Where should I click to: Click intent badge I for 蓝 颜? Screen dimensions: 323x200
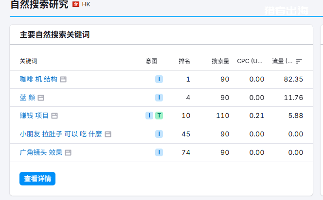pyautogui.click(x=159, y=98)
